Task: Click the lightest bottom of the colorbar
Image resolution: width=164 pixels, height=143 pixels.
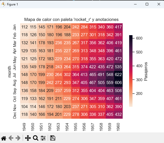Action: 131,105
